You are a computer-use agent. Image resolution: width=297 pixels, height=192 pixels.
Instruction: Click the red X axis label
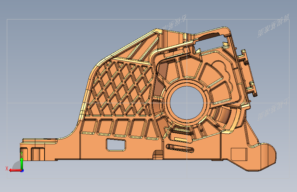[x=7, y=168]
